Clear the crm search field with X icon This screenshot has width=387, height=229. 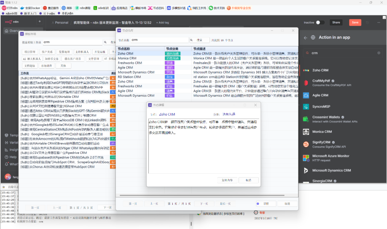tap(379, 53)
